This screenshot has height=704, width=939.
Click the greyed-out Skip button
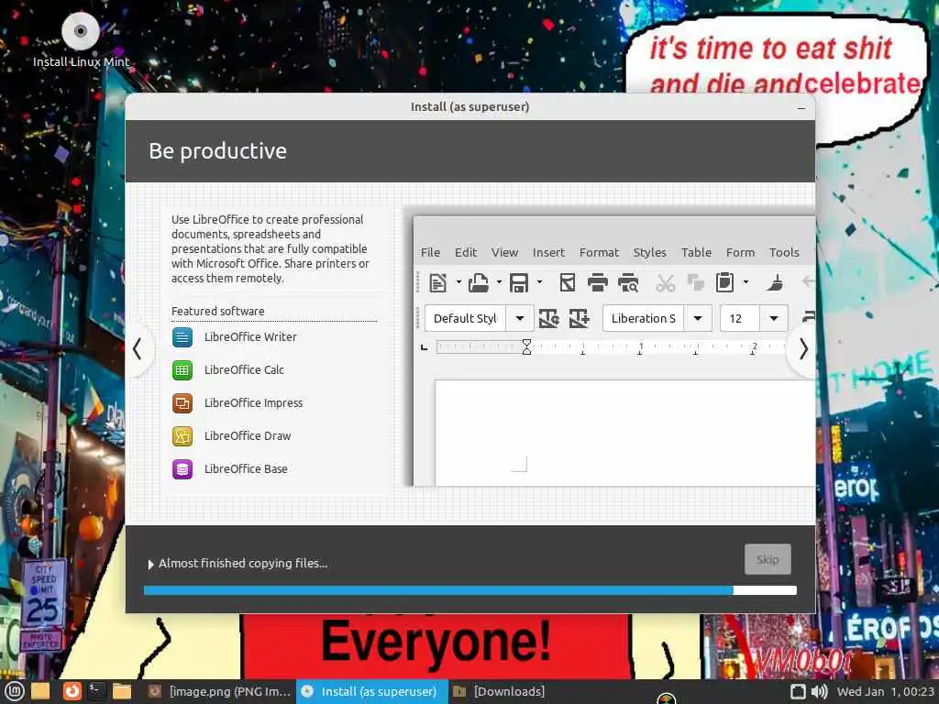(x=768, y=559)
